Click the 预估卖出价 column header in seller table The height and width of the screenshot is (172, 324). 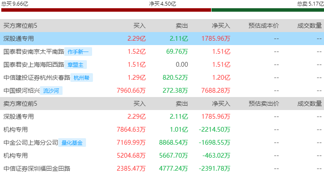point(264,104)
